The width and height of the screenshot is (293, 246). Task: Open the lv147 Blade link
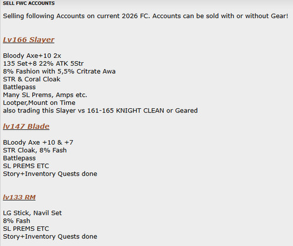[26, 127]
